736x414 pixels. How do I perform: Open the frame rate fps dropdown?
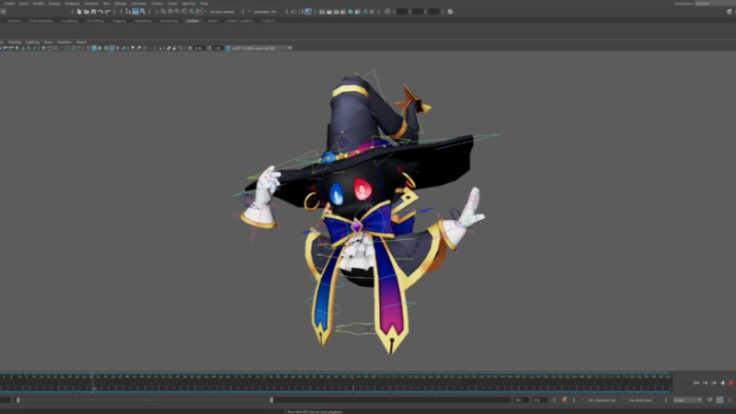tap(687, 400)
